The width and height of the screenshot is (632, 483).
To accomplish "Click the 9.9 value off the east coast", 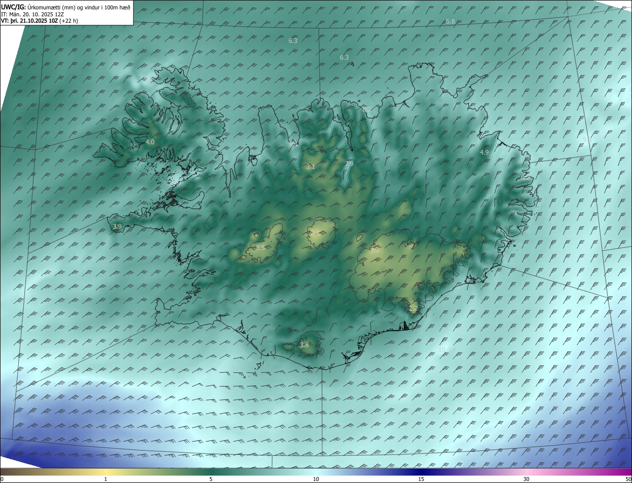I will 587,140.
